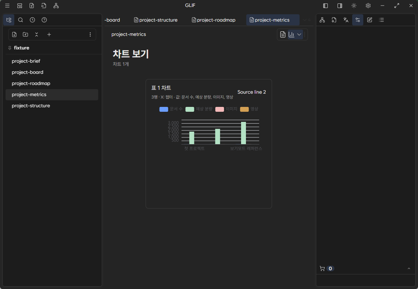Collapse all items in file tree
This screenshot has height=289, width=418.
(x=37, y=34)
